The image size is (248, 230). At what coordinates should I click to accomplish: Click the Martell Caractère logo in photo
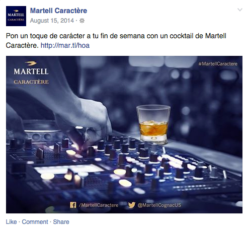click(x=31, y=72)
